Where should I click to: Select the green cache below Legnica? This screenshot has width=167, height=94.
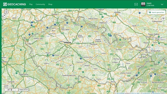pos(103,17)
